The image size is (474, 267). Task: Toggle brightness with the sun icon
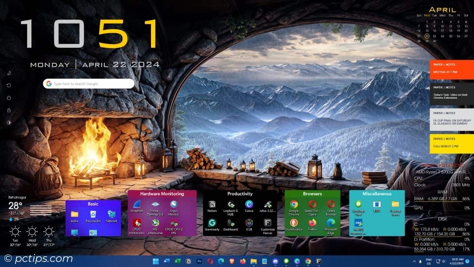(x=9, y=123)
